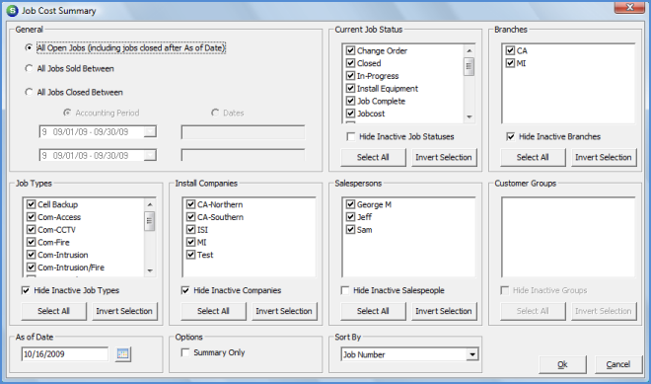
Task: Click Select All under Install Companies
Action: 213,311
